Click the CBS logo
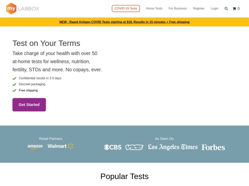 (112, 147)
